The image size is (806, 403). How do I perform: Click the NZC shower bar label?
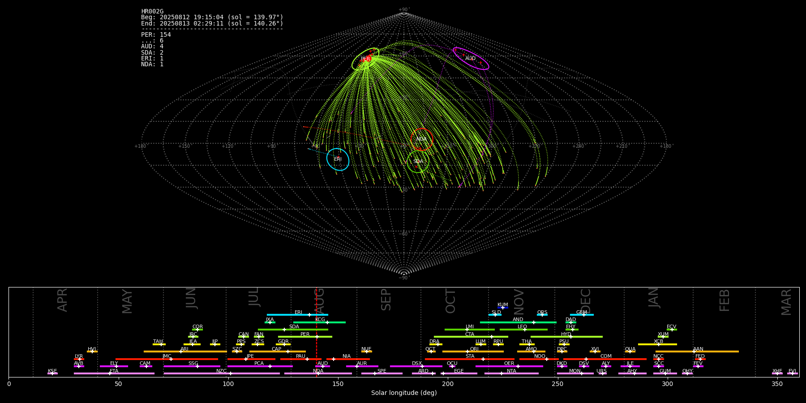click(x=222, y=371)
